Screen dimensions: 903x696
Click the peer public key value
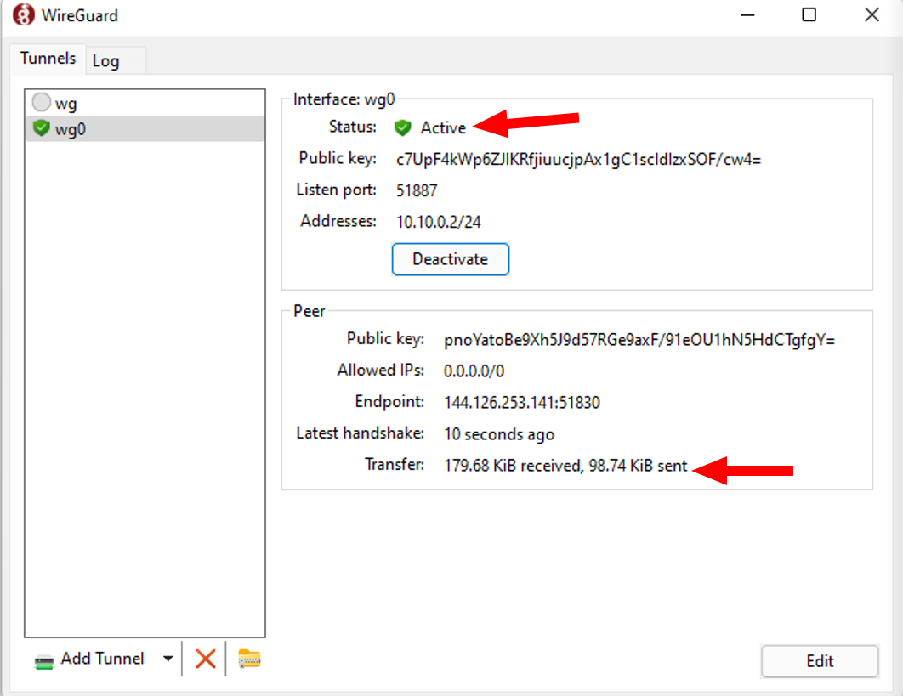pyautogui.click(x=639, y=340)
